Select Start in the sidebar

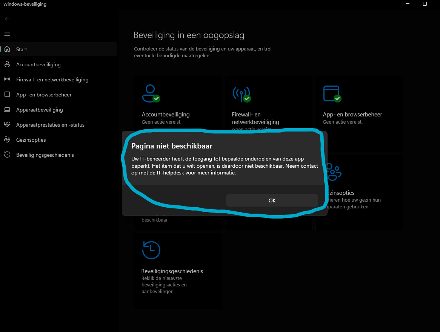[x=58, y=49]
